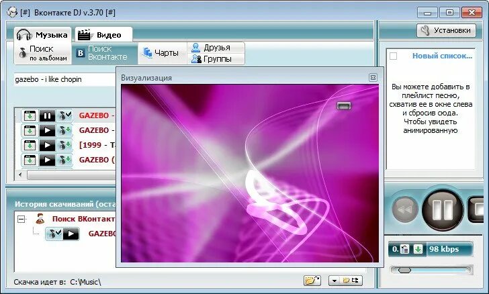Stop playback with the square button
Screen dimensions: 489x294
(x=476, y=209)
